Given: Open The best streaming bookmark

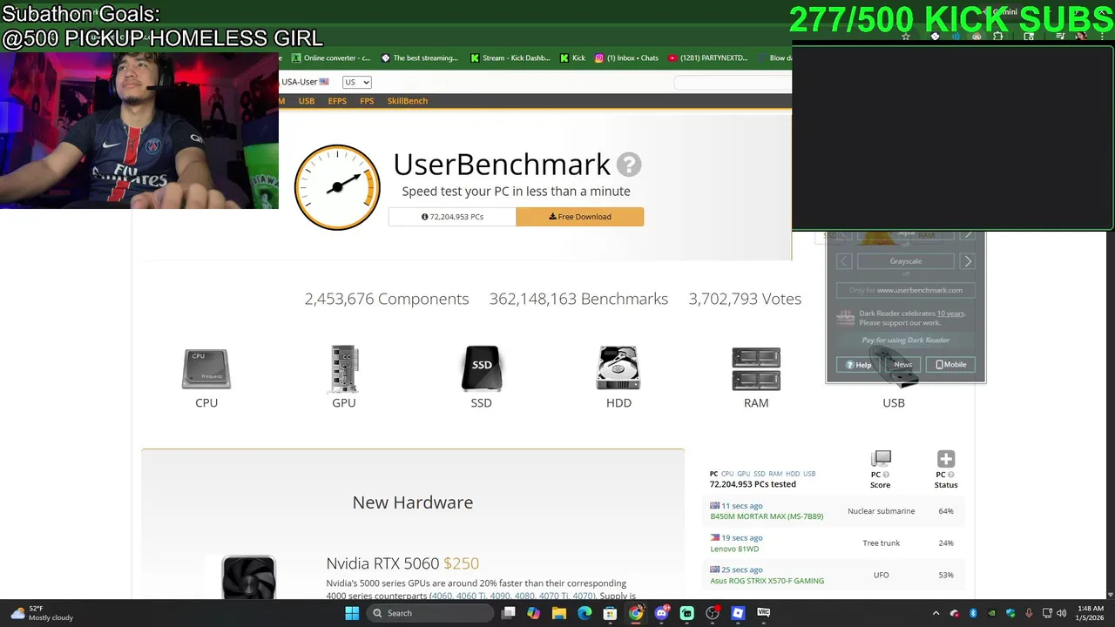Looking at the screenshot, I should pos(419,58).
